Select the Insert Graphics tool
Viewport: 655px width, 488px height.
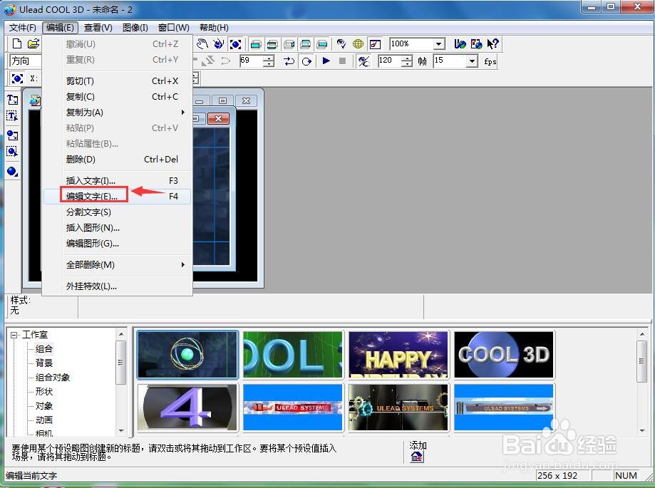(13, 135)
